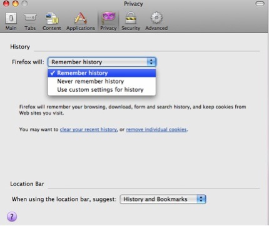Minimize the window with yellow button

click(16, 4)
